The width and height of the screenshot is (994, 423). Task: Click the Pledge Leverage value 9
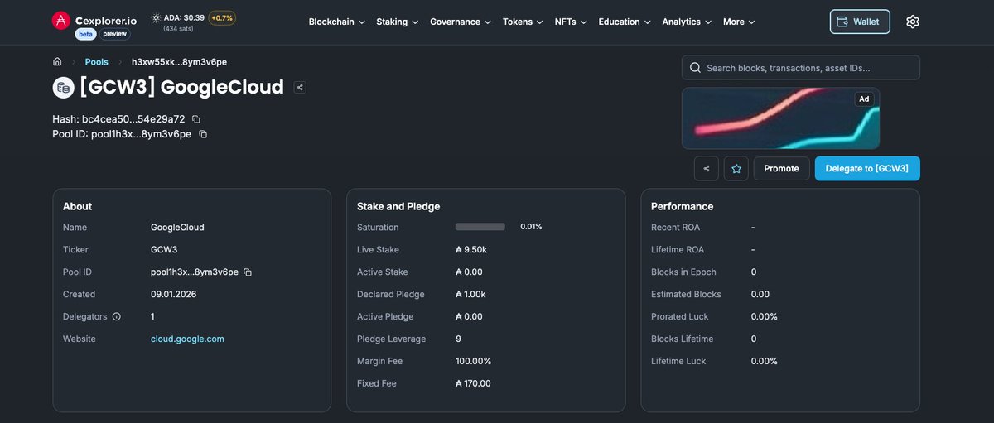coord(458,339)
